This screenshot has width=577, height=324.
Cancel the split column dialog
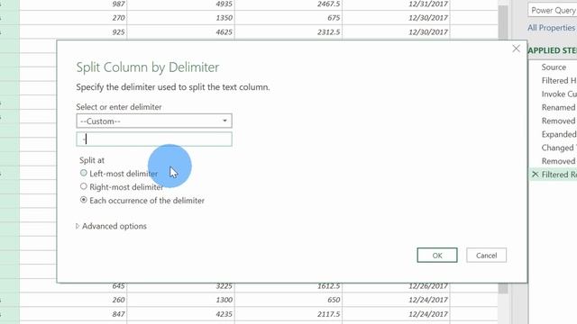[487, 256]
